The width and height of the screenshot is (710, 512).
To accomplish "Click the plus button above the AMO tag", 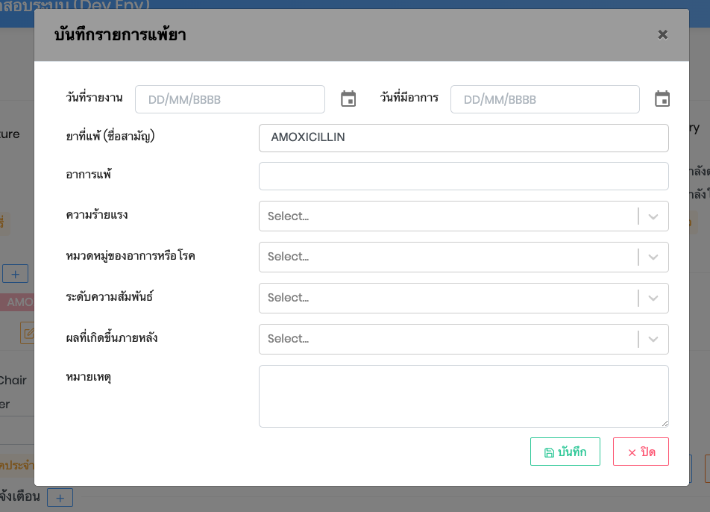I will [x=16, y=273].
